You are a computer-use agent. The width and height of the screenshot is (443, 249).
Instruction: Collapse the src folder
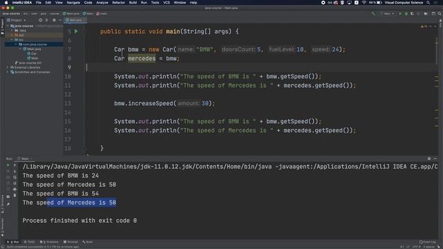click(12, 40)
